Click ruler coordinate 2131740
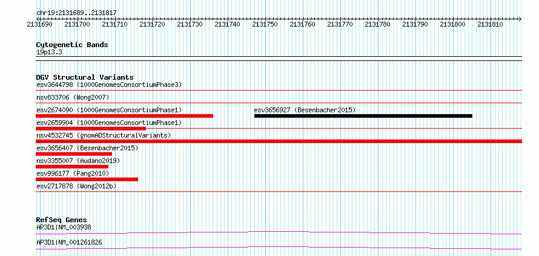The image size is (539, 256). pos(227,24)
